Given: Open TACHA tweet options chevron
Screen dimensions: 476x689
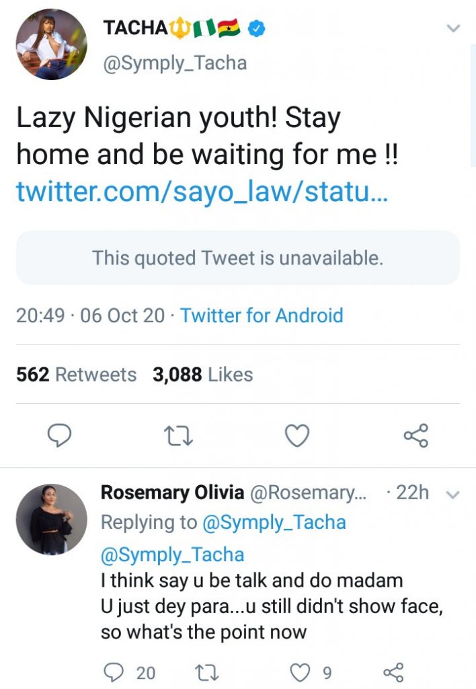Looking at the screenshot, I should coord(454,28).
